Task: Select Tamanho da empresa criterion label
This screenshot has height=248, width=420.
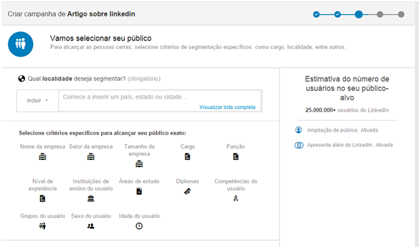Action: pos(139,150)
